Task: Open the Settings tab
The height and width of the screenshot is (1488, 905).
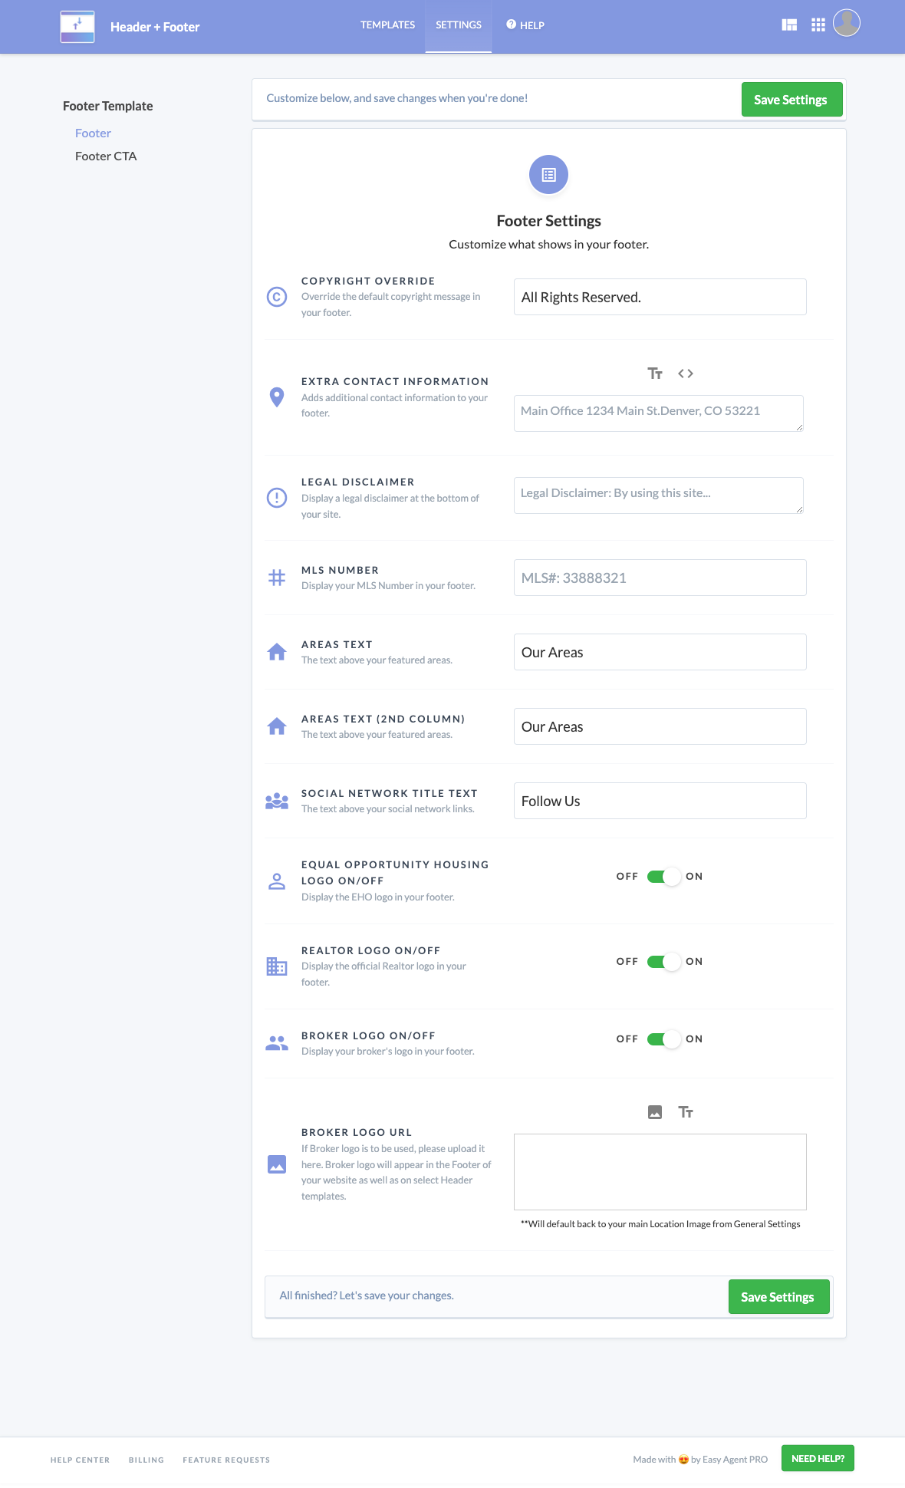Action: 459,25
